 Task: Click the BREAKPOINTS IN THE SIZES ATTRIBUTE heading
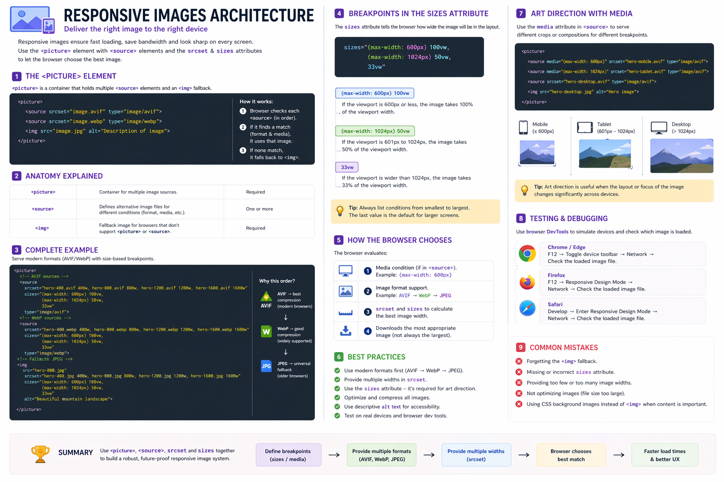[419, 14]
